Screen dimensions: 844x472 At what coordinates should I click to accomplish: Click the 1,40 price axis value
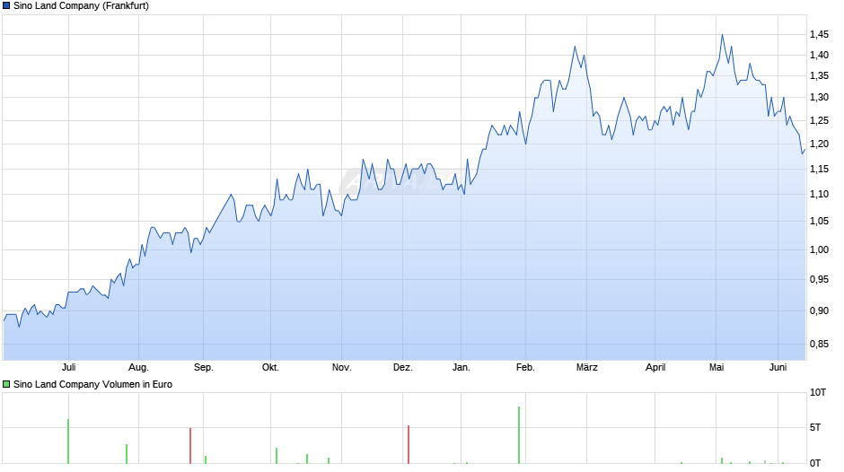pos(819,55)
